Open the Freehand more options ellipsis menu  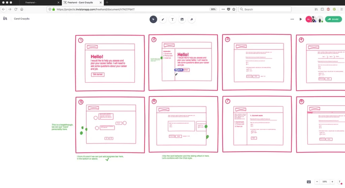click(x=292, y=19)
